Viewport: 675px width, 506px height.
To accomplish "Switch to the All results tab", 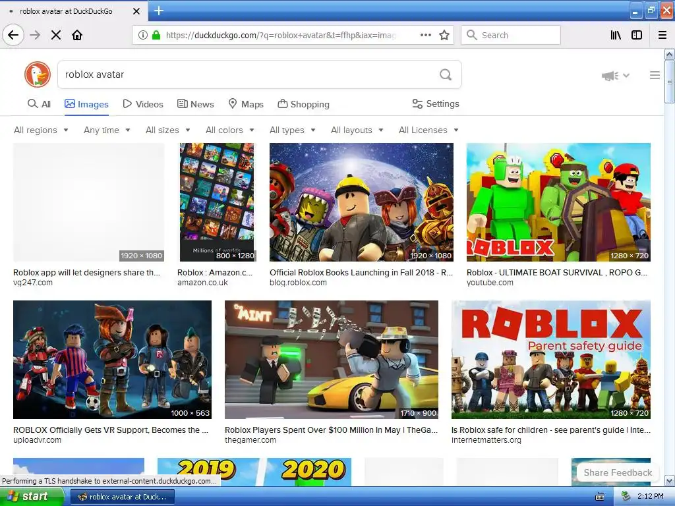I will coord(39,104).
